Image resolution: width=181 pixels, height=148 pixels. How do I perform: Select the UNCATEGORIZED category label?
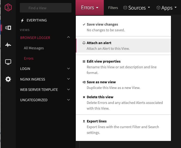pyautogui.click(x=34, y=100)
